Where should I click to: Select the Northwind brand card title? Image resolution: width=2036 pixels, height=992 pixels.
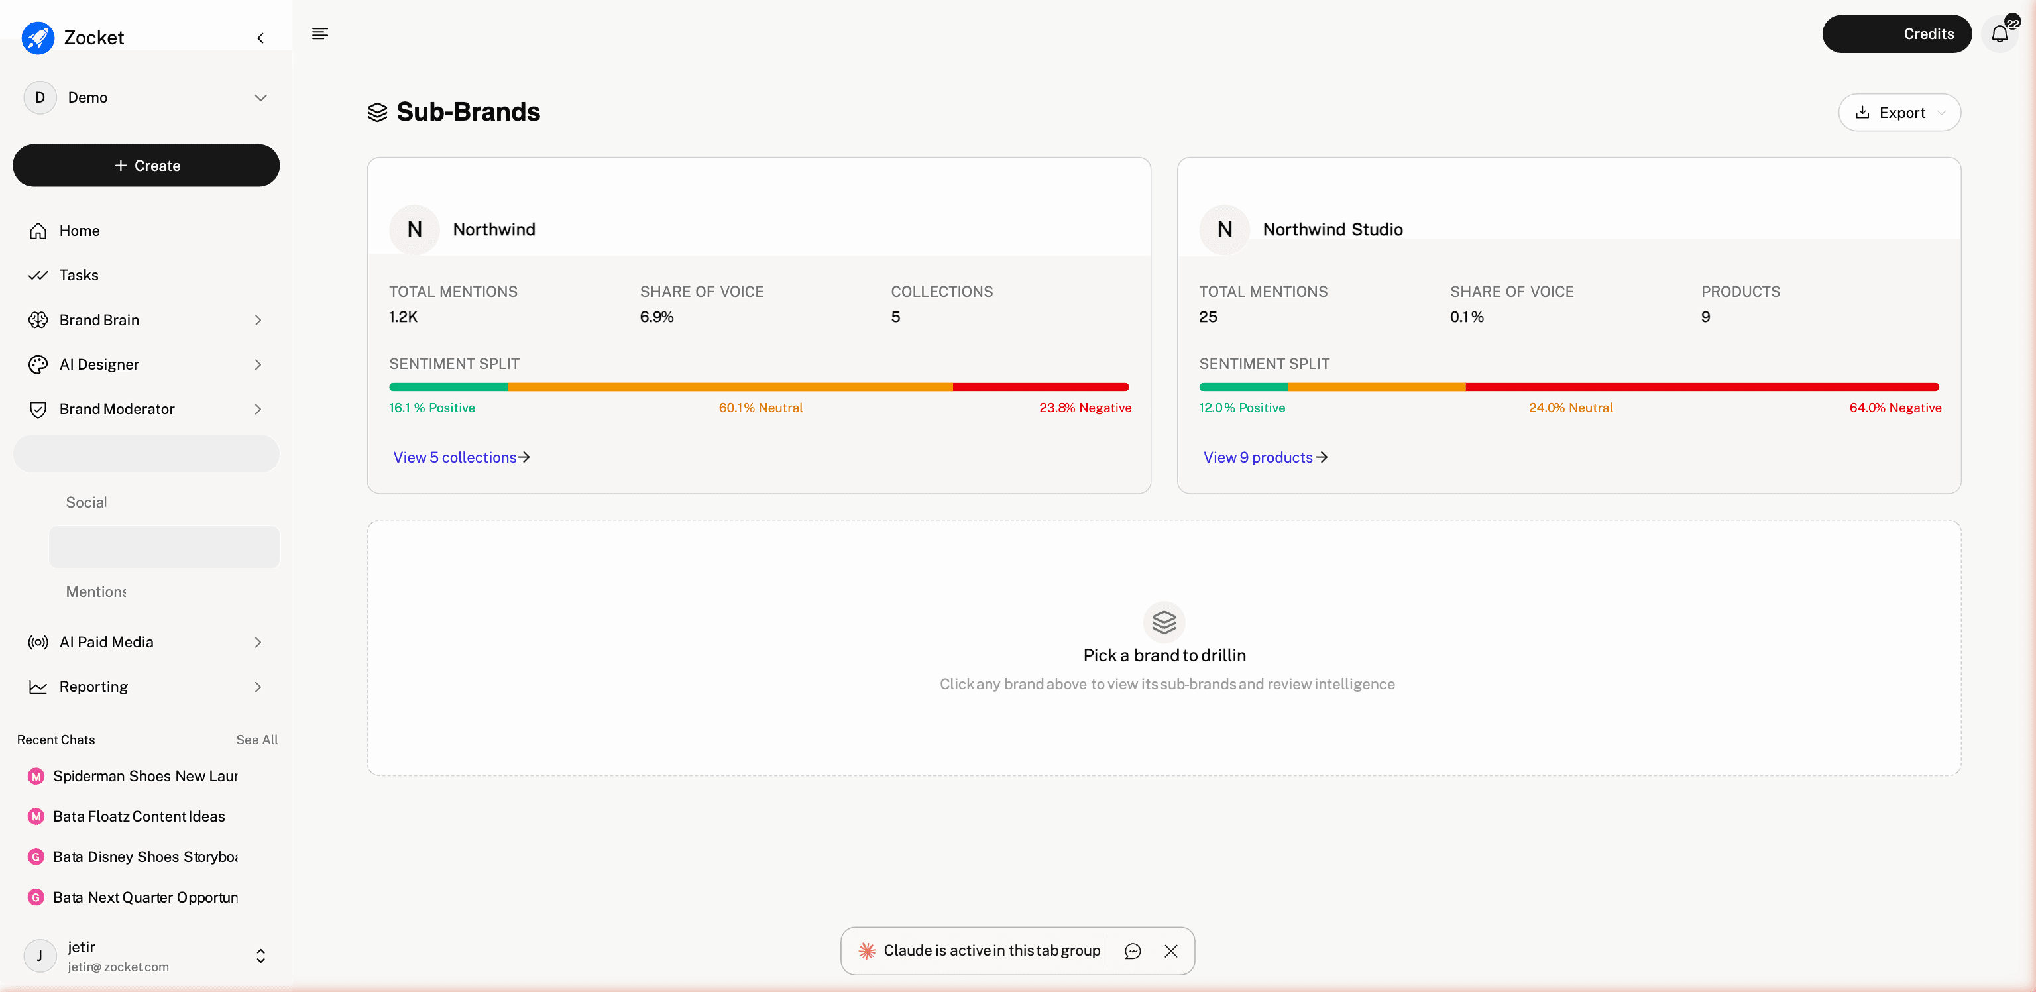point(494,229)
